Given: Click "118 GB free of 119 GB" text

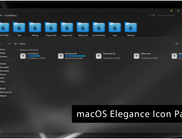Looking at the screenshot, I should coord(111,58).
